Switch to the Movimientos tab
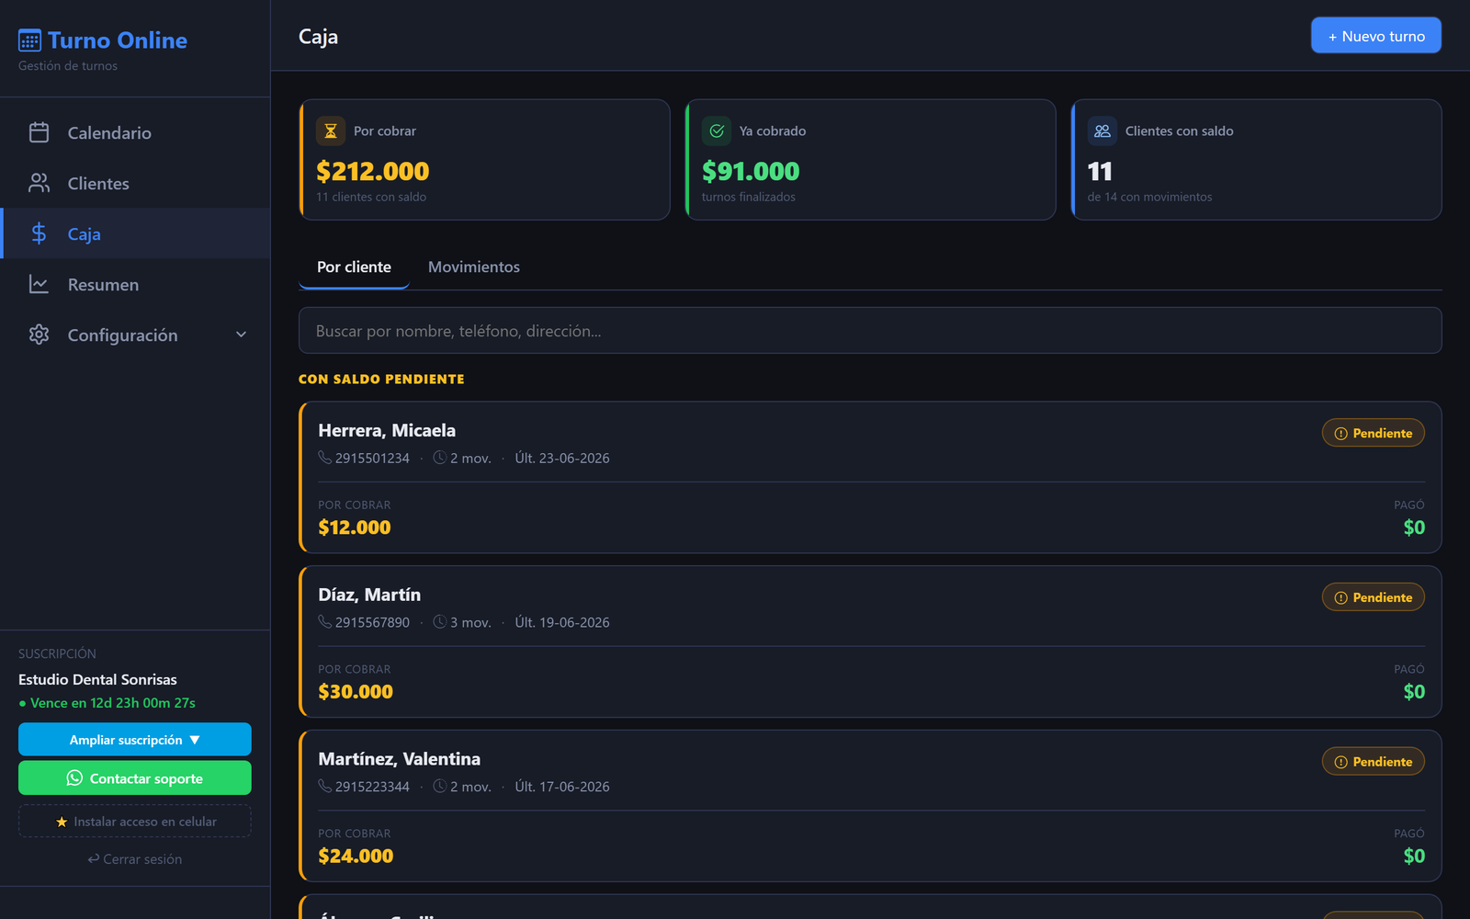This screenshot has width=1470, height=919. pyautogui.click(x=474, y=267)
